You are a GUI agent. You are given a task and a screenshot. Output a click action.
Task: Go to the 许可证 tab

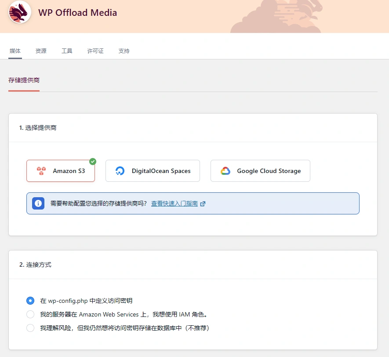click(x=95, y=51)
